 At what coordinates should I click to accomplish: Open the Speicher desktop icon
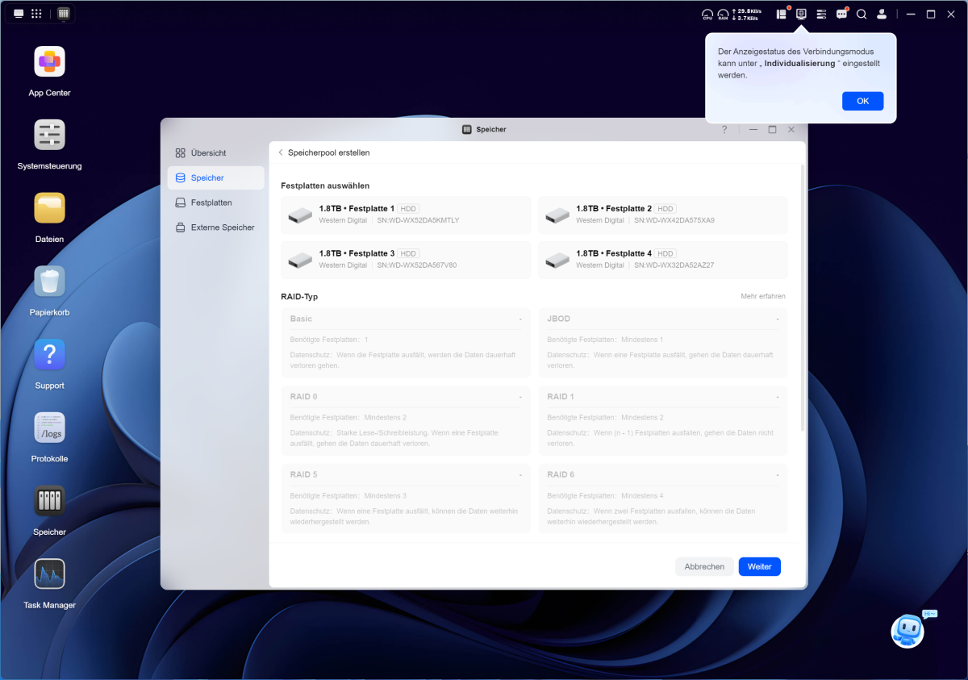click(x=49, y=501)
